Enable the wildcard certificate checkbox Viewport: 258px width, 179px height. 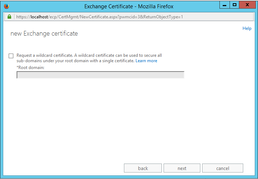pos(11,56)
